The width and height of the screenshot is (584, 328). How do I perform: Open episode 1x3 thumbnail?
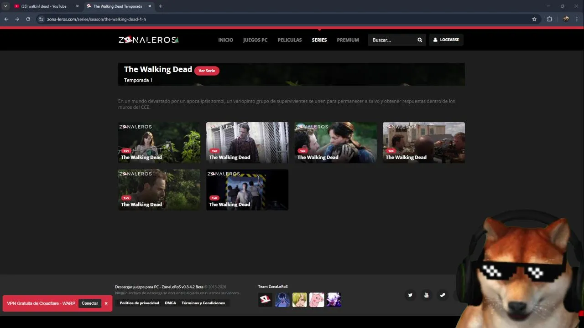coord(335,143)
